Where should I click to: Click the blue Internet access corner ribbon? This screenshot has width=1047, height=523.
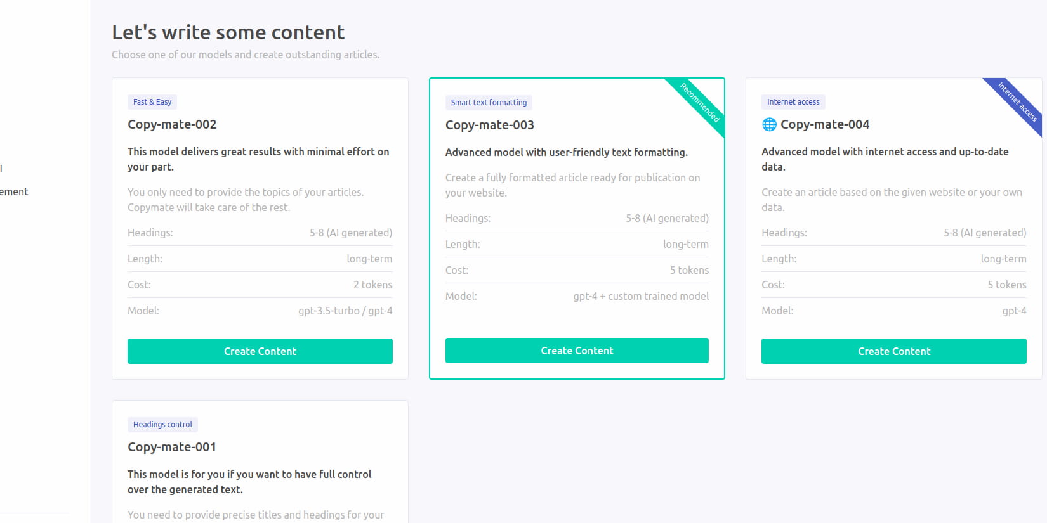[1018, 102]
